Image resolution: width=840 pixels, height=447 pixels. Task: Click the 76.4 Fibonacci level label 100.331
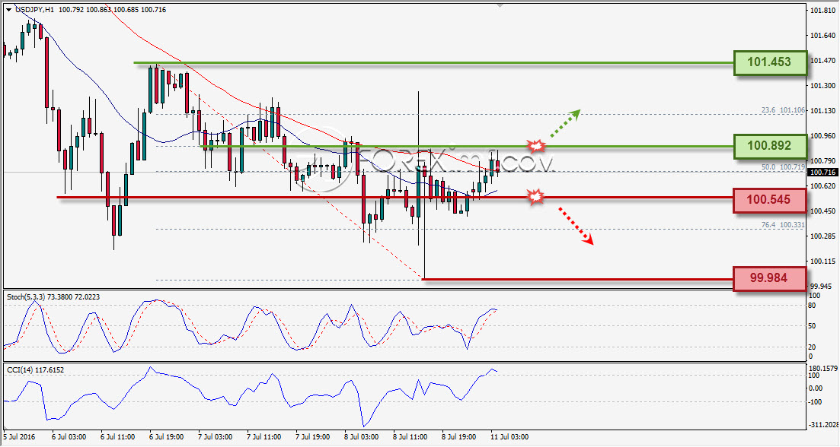[783, 225]
